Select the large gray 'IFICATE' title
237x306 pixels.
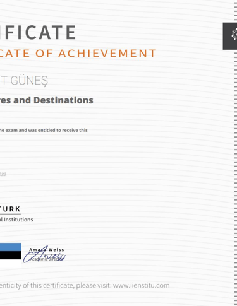click(38, 32)
